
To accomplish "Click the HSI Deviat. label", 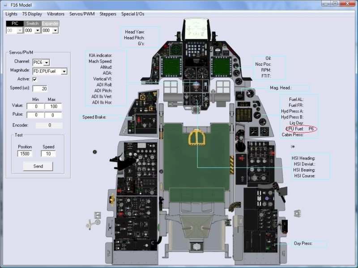I will click(x=305, y=164).
